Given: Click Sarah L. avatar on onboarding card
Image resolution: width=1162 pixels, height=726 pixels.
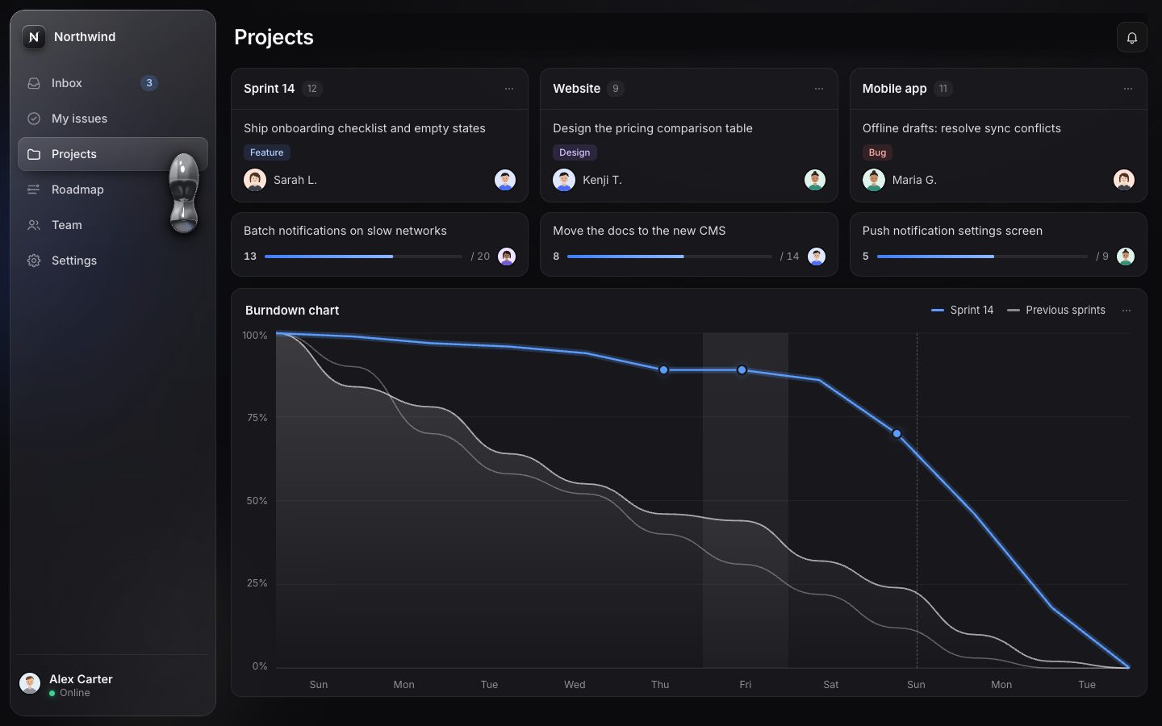Looking at the screenshot, I should click(255, 180).
